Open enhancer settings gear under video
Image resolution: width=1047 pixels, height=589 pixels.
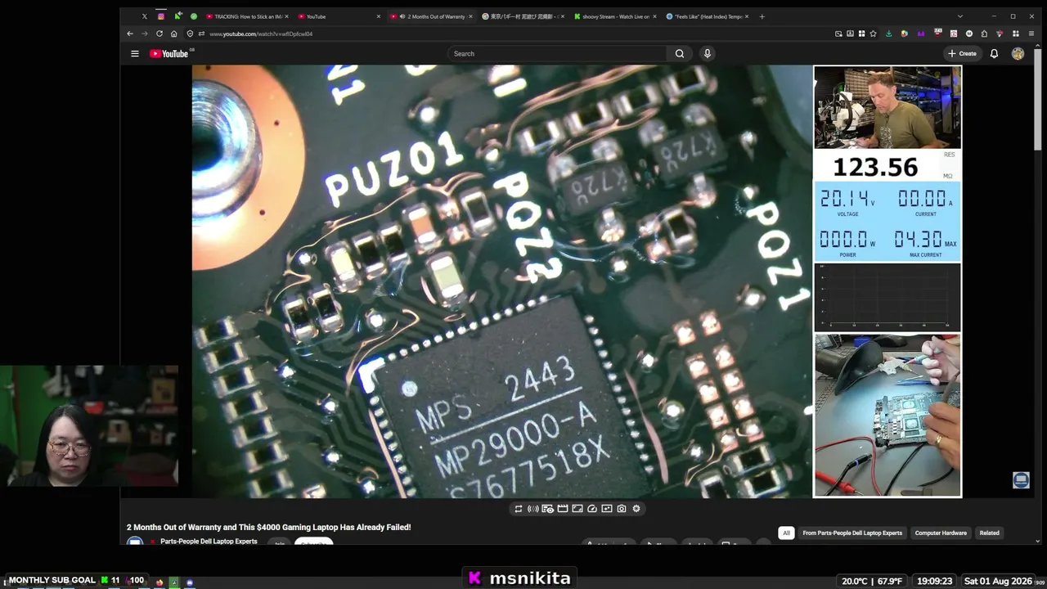click(636, 509)
